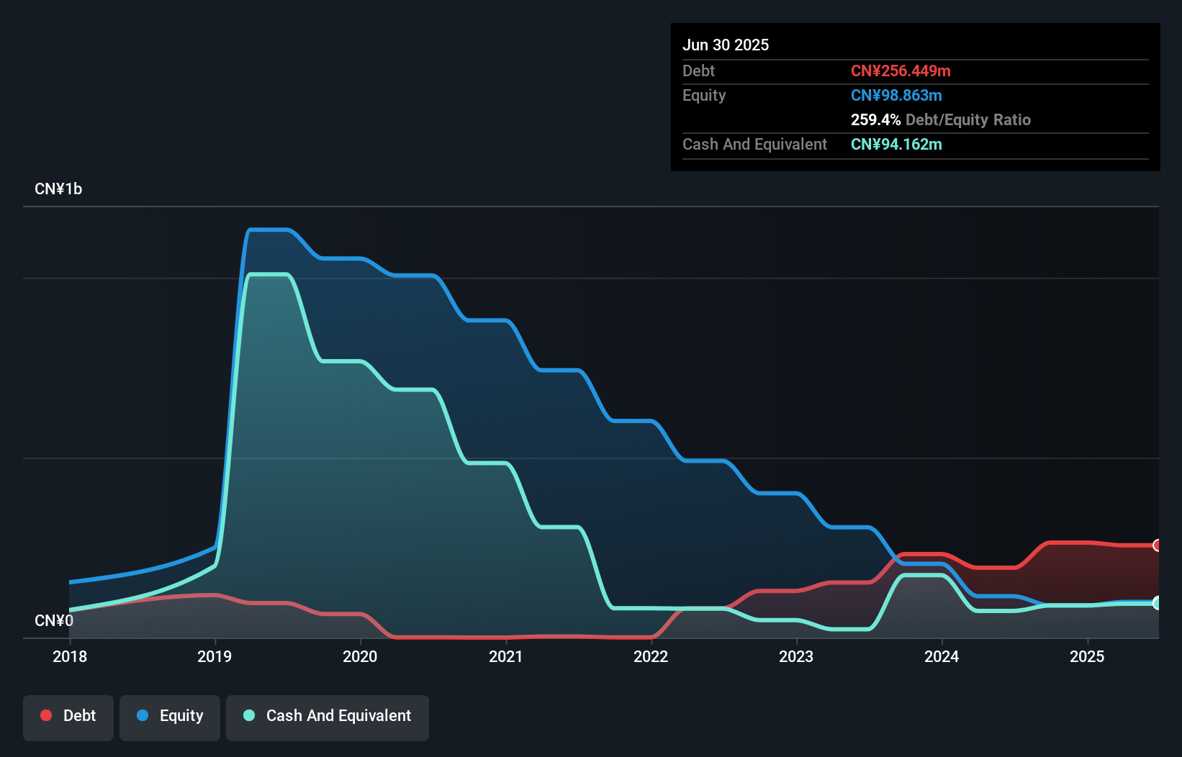Click the blue equity value CN¥98.863m in tooltip
Image resolution: width=1182 pixels, height=757 pixels.
(896, 95)
